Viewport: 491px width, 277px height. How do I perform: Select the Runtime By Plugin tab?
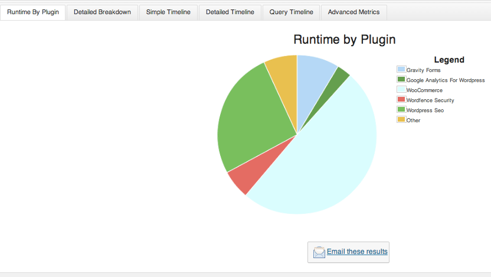coord(33,12)
